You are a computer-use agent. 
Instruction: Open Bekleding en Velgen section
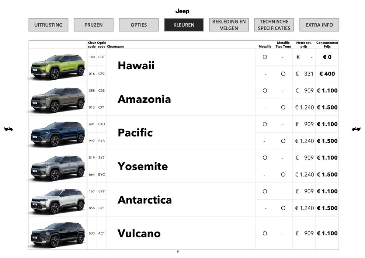click(229, 25)
